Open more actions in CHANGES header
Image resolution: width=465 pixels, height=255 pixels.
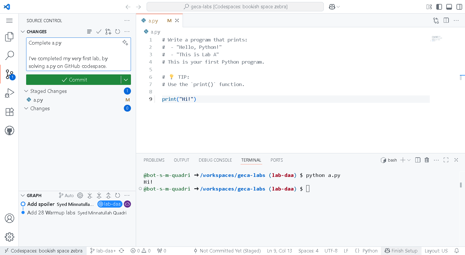tap(127, 32)
